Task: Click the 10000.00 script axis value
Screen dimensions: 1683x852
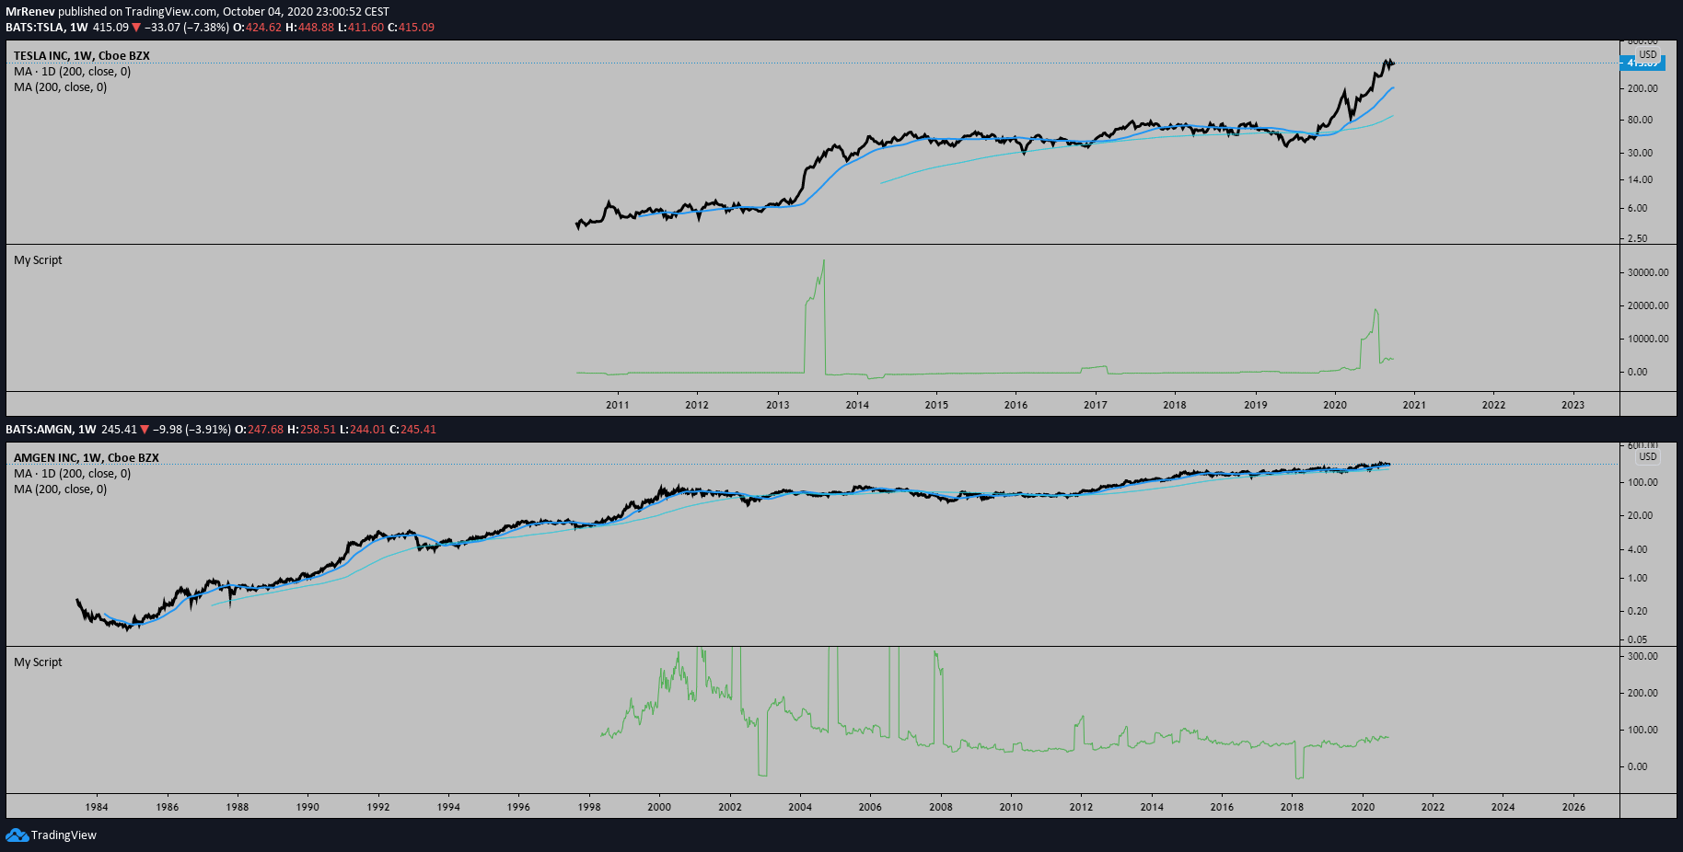Action: coord(1648,340)
